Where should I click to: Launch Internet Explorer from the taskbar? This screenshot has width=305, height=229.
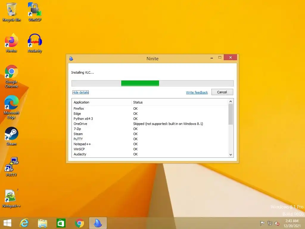point(24,223)
